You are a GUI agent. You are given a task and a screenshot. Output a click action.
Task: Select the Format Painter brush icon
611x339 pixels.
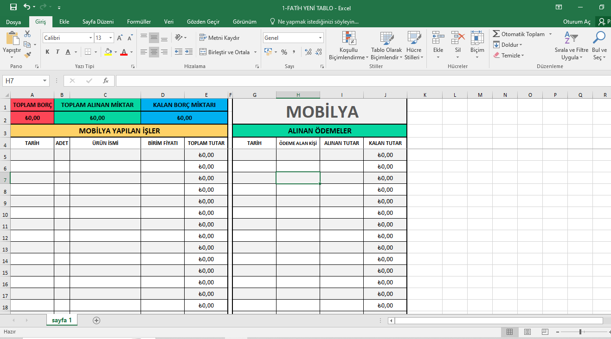click(x=27, y=54)
